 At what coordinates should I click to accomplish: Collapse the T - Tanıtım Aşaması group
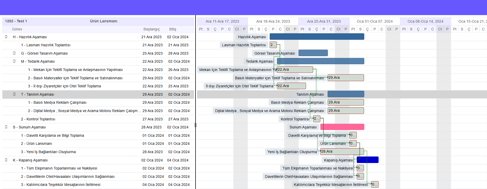15,94
